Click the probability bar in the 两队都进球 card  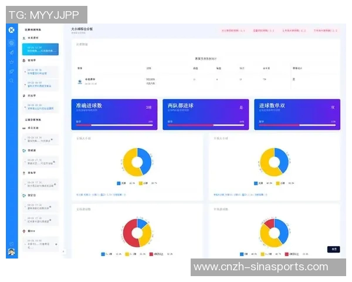(206, 125)
